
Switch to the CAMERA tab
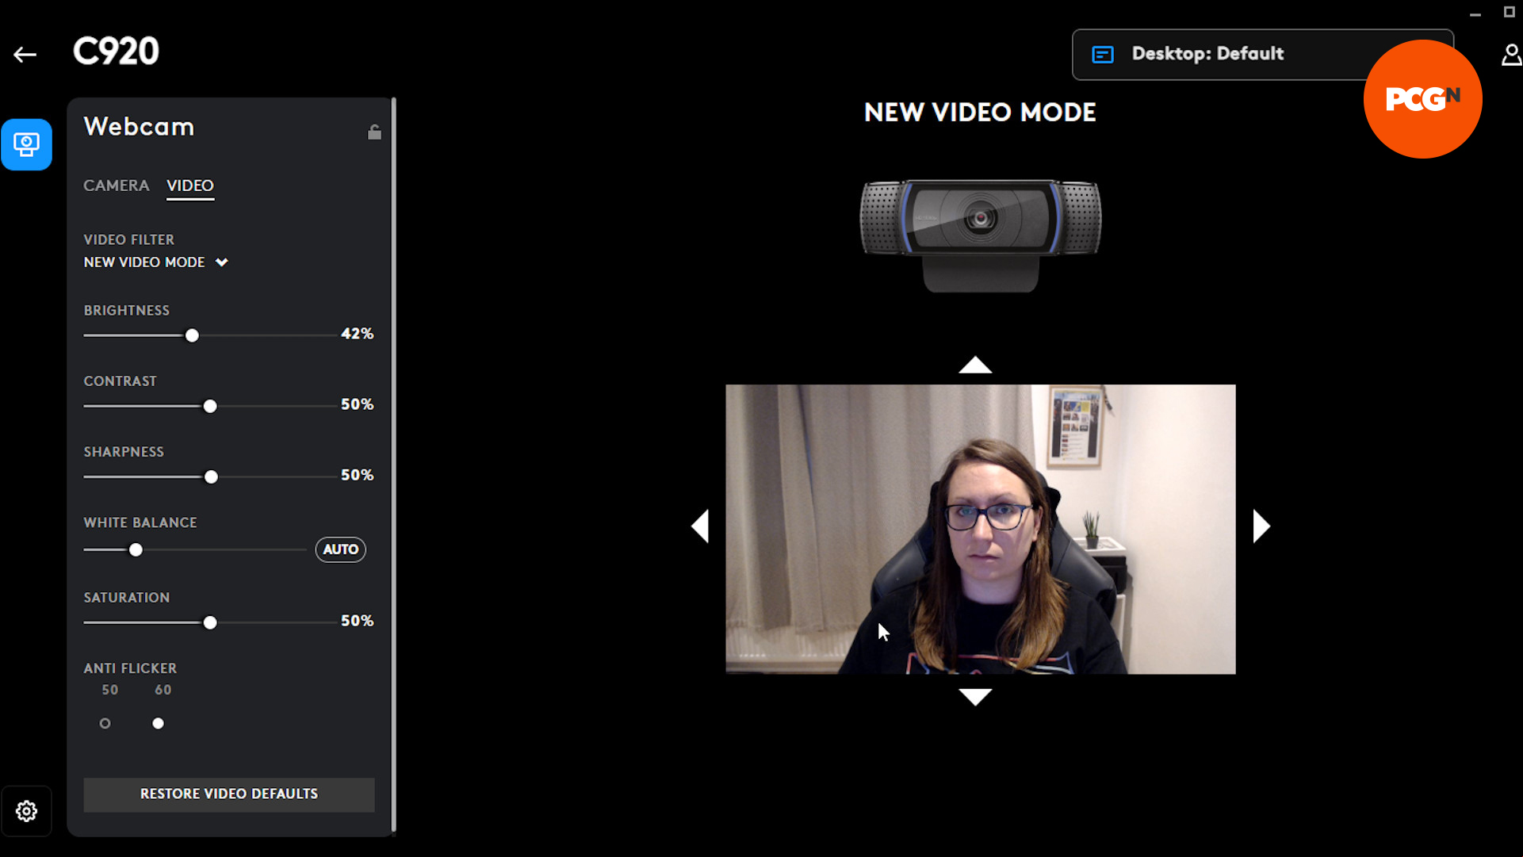click(x=117, y=186)
